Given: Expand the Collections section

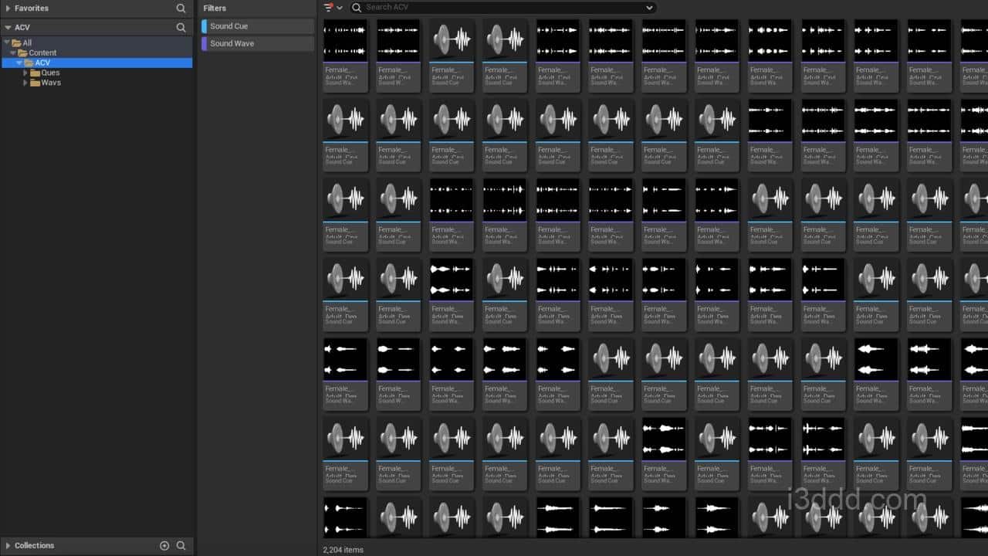Looking at the screenshot, I should pos(8,545).
